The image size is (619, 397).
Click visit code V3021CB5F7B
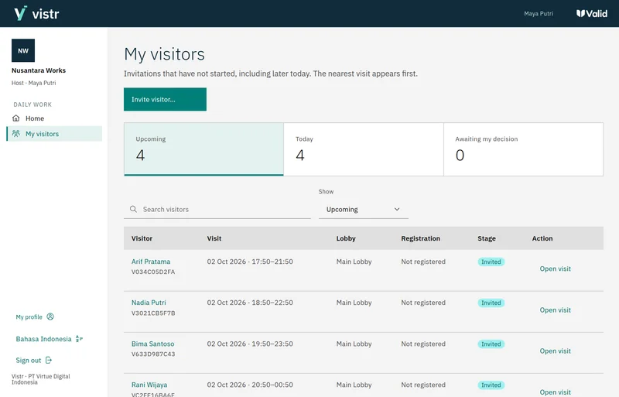(153, 313)
